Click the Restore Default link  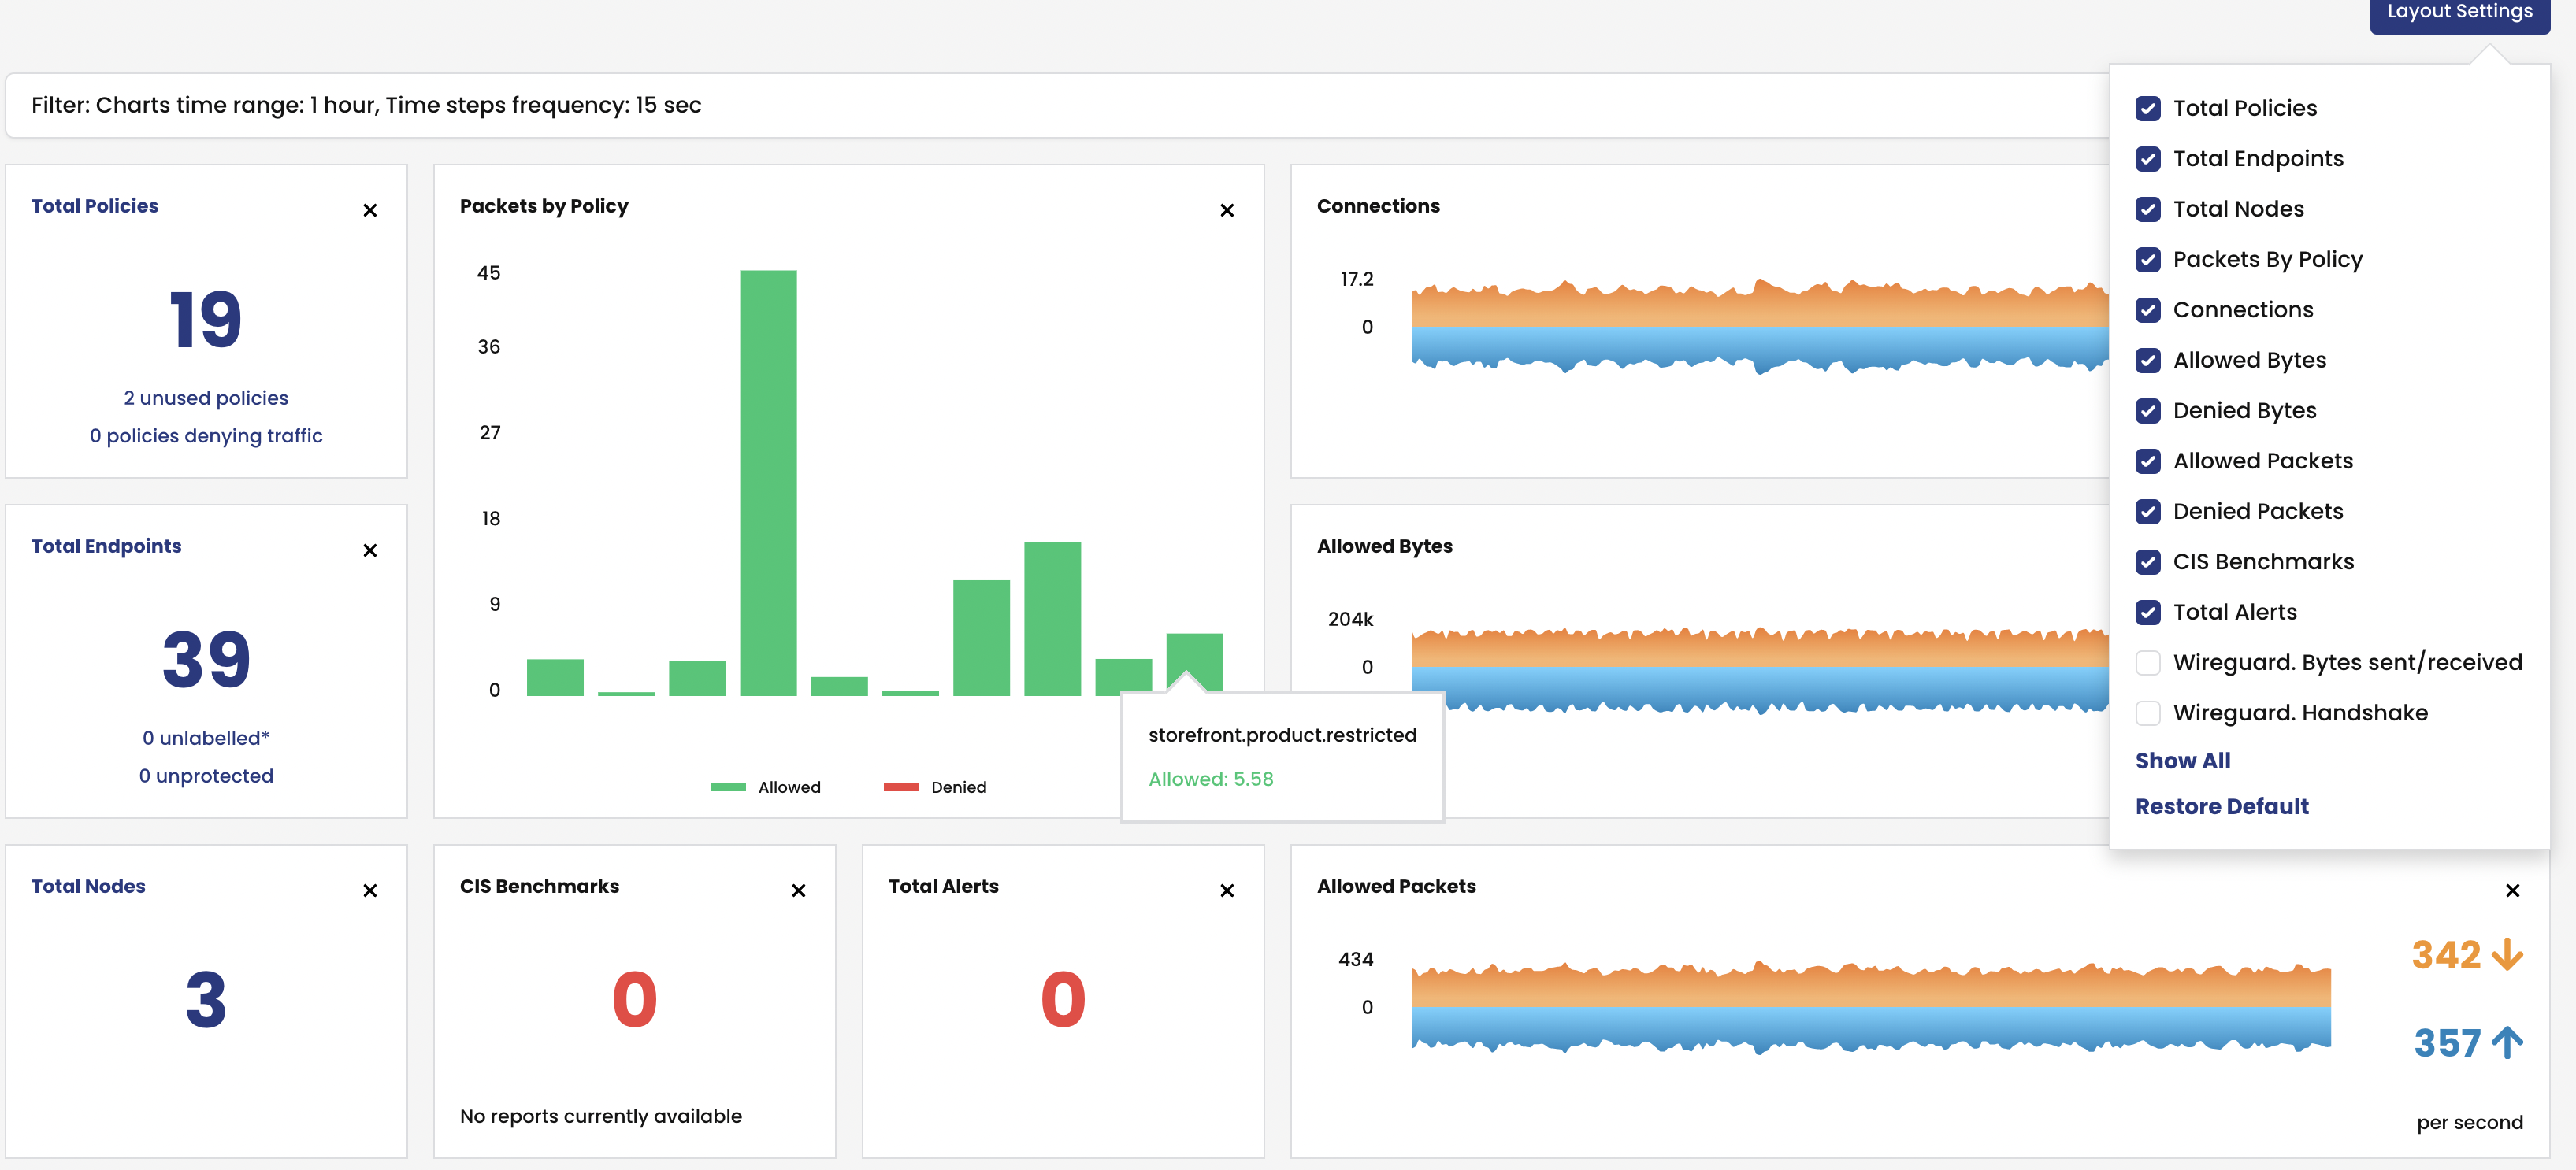click(2222, 805)
